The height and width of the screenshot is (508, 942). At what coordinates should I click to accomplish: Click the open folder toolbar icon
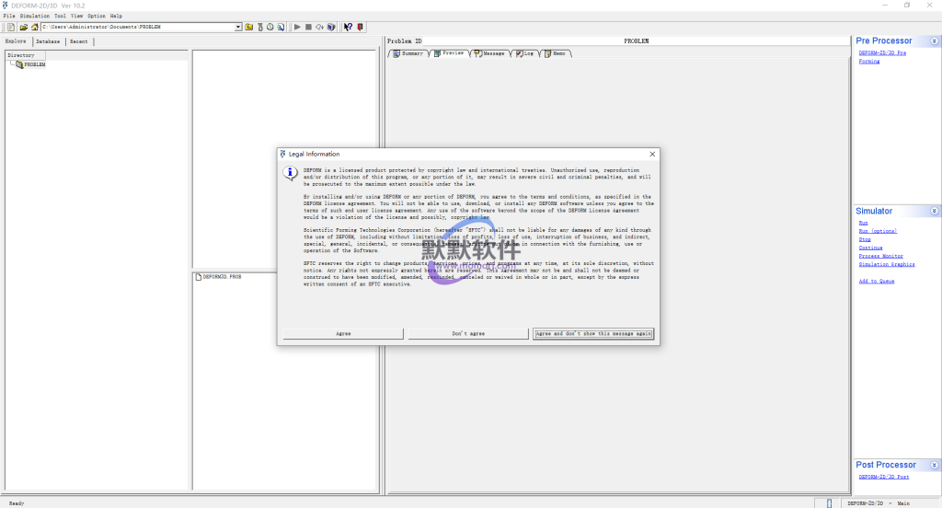pyautogui.click(x=23, y=27)
